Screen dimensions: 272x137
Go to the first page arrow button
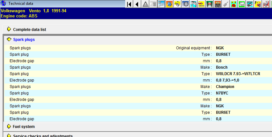[x=129, y=4]
